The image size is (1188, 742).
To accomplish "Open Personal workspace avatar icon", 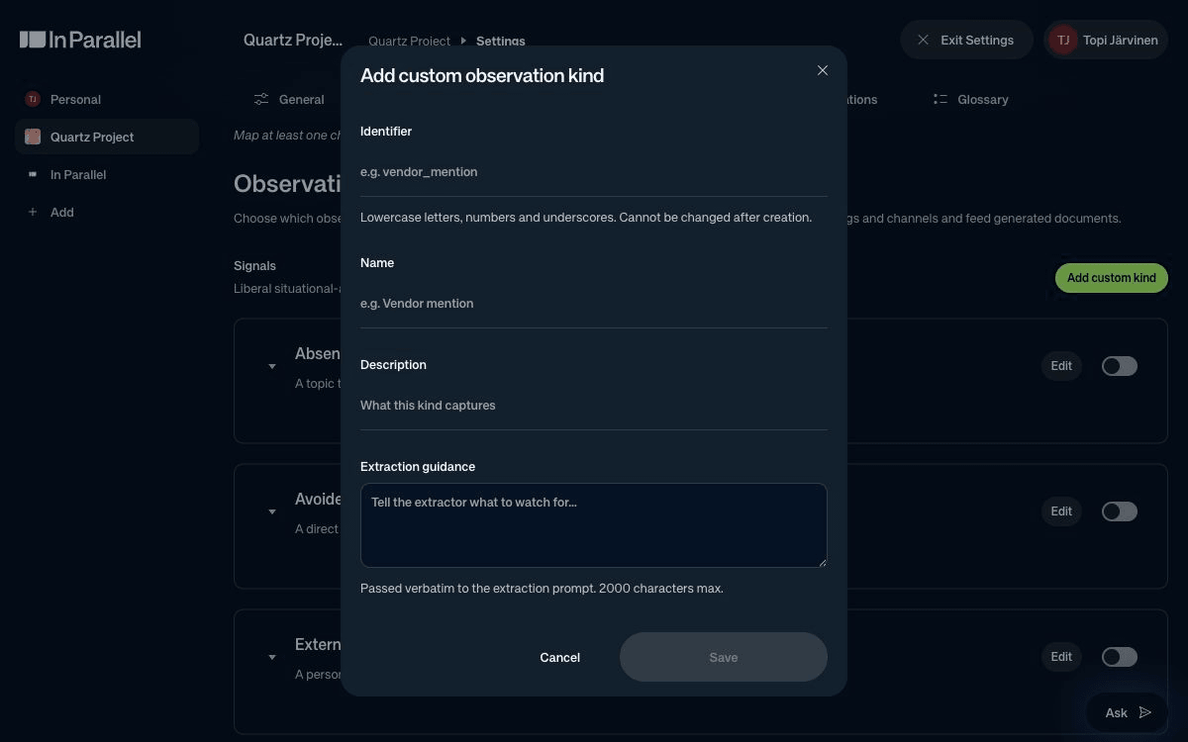I will (33, 99).
